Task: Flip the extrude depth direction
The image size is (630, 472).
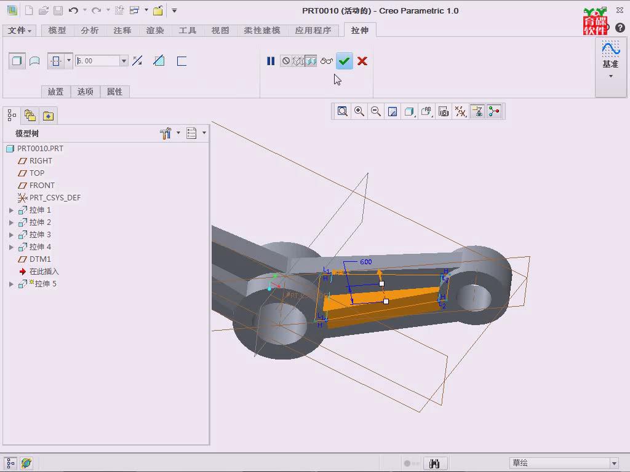Action: 137,61
